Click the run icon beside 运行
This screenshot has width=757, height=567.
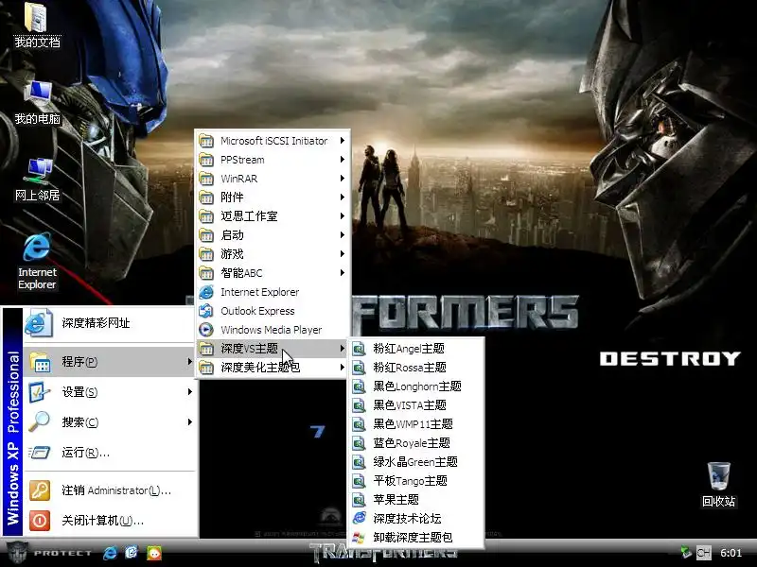(40, 453)
